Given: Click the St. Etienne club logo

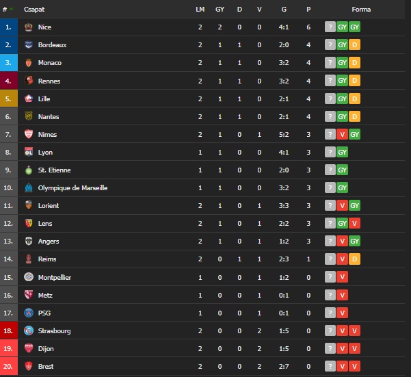Looking at the screenshot, I should pyautogui.click(x=29, y=170).
